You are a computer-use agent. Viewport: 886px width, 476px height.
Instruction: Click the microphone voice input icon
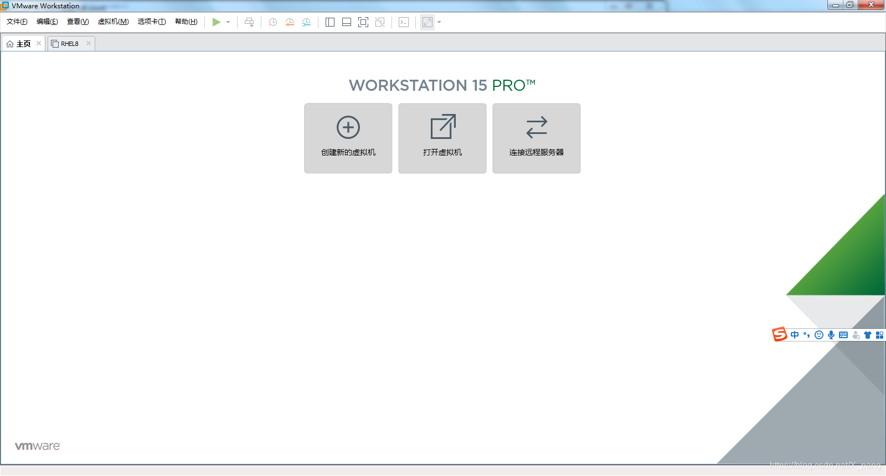[831, 335]
